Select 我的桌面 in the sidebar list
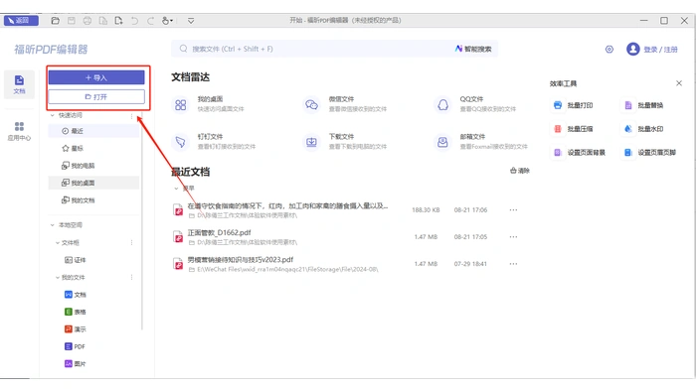The image size is (696, 392). pyautogui.click(x=93, y=183)
